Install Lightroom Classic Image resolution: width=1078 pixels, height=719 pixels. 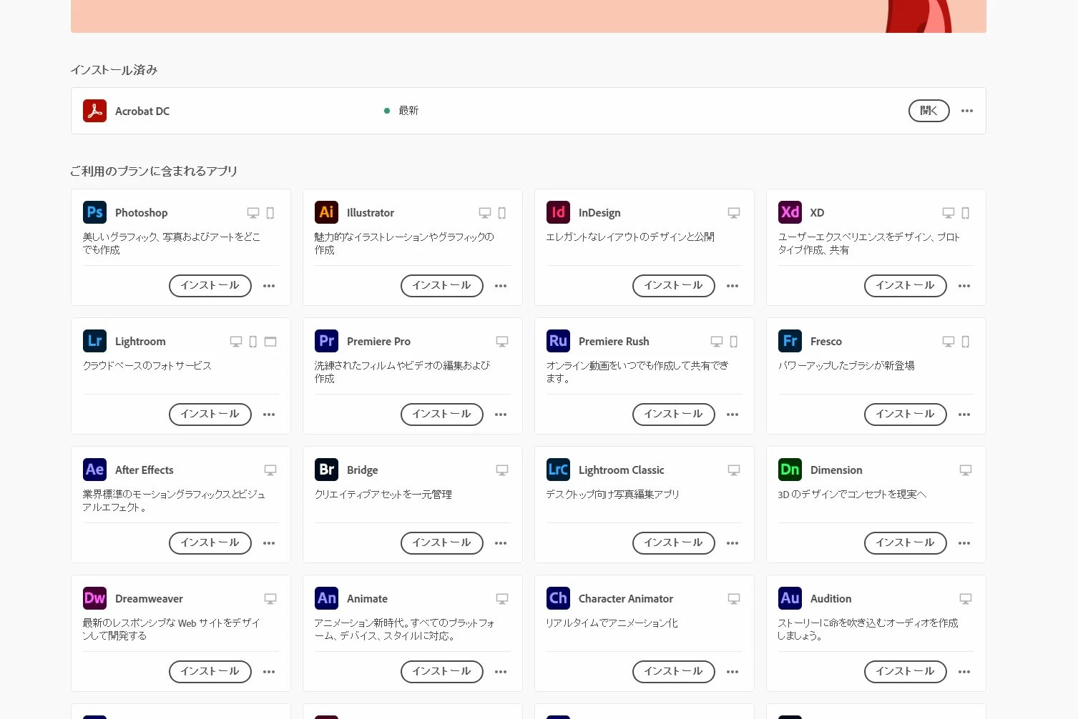(674, 542)
